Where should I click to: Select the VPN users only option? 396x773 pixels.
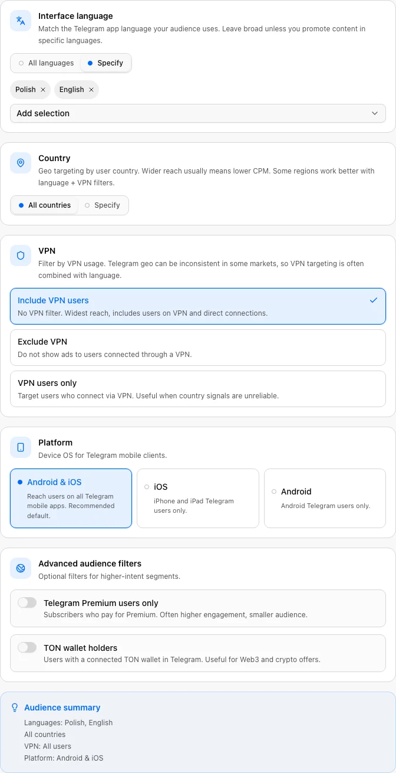click(198, 389)
